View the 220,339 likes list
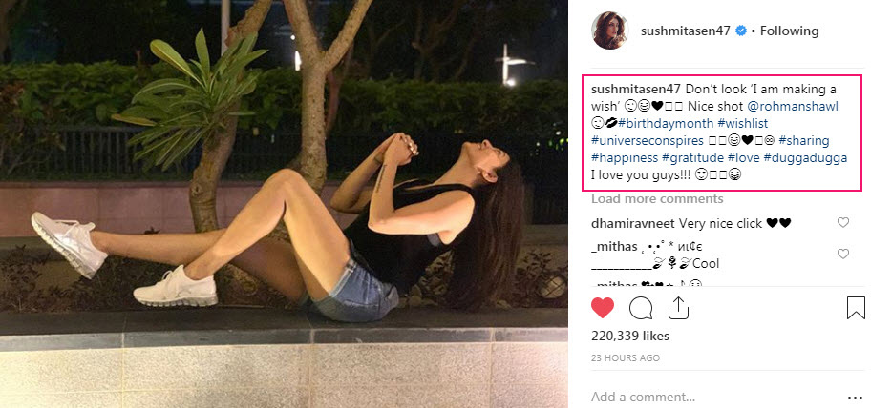Screen dimensions: 871x408 coord(629,337)
